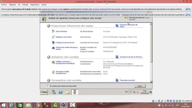Select VirtualBox cube icon on host taskbar
This screenshot has height=108, width=192.
coord(63,105)
